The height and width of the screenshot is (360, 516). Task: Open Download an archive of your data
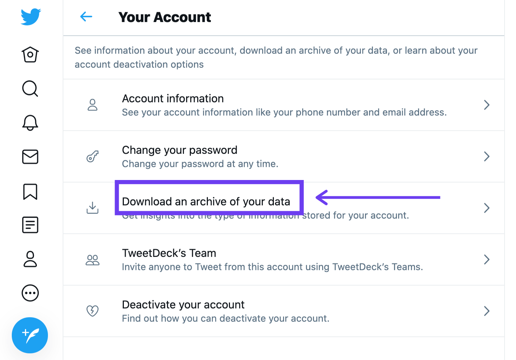pos(206,201)
